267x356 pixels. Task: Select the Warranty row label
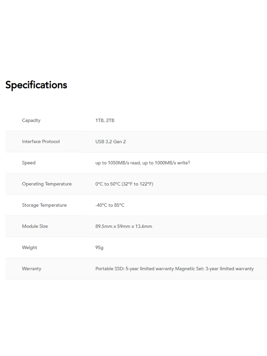32,268
